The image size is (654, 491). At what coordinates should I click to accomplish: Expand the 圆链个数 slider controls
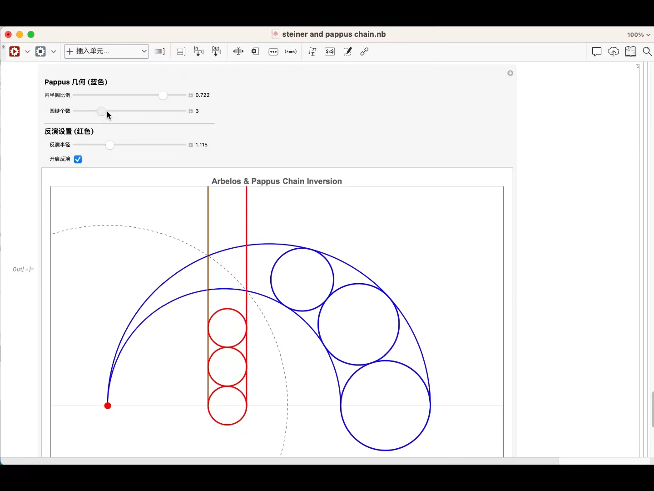(191, 111)
